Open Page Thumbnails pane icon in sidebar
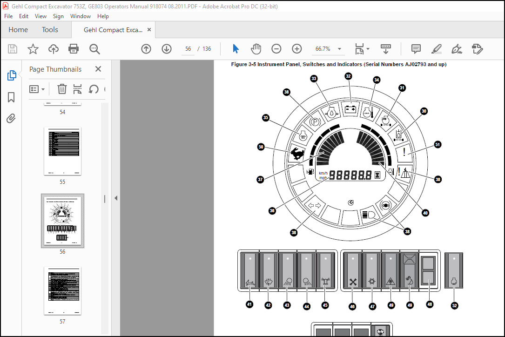Viewport: 505px width, 337px height. point(12,75)
